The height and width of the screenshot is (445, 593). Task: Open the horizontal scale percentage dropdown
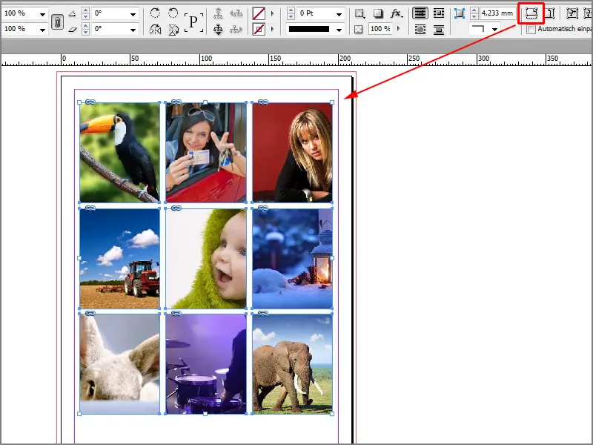[x=43, y=14]
